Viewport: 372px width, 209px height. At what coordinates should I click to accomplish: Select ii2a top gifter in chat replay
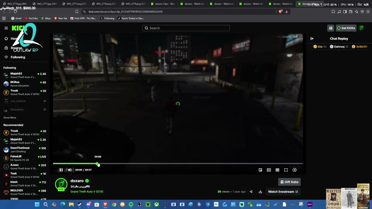pyautogui.click(x=320, y=47)
